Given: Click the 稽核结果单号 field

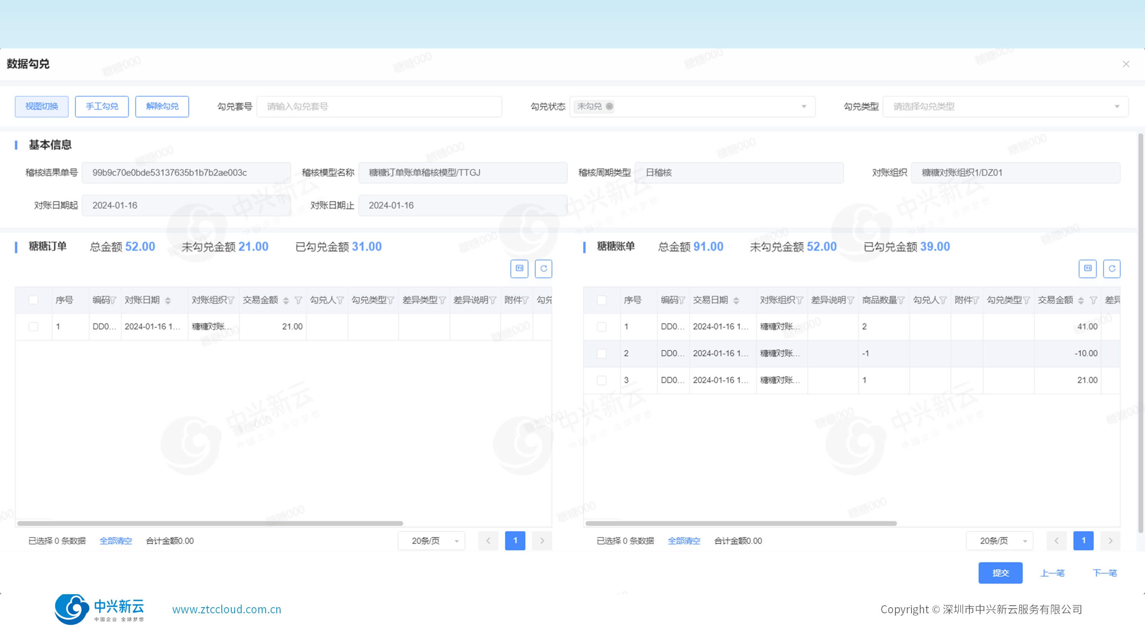Looking at the screenshot, I should point(186,173).
